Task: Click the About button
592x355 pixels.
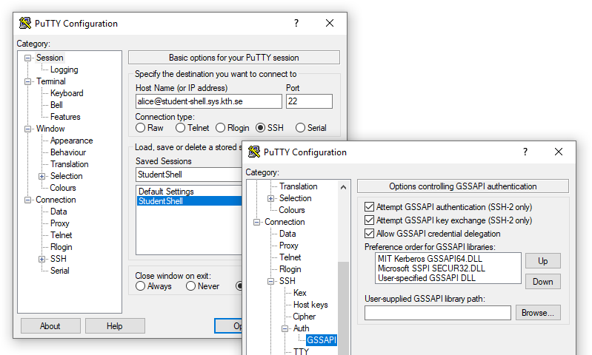Action: (x=50, y=326)
